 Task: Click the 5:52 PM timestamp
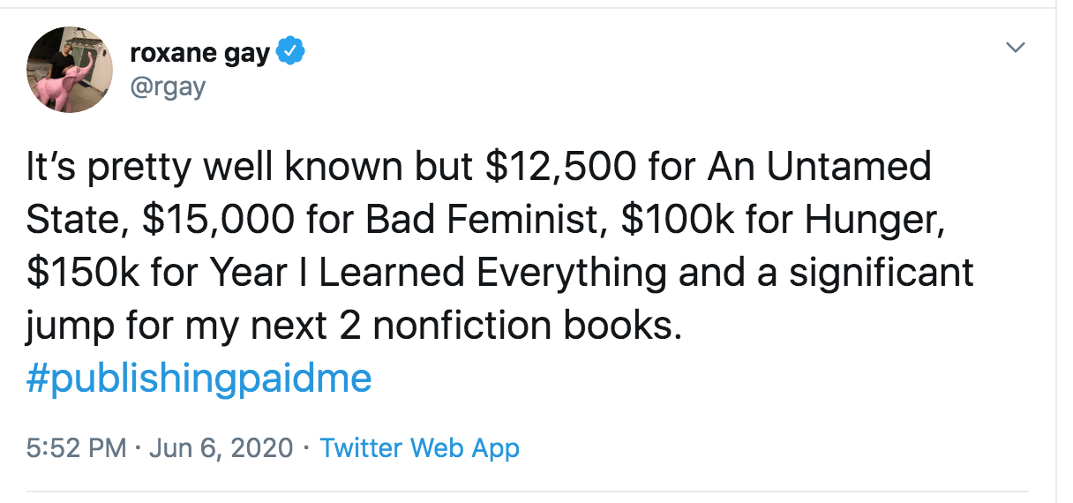(77, 448)
